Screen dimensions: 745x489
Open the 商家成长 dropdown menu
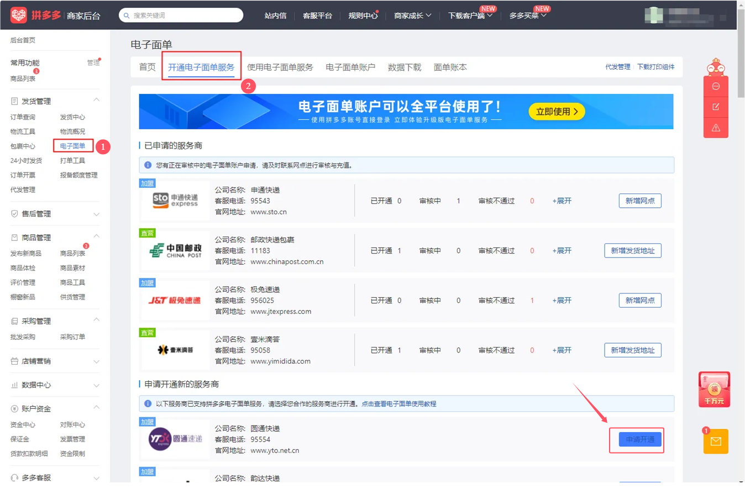coord(412,15)
